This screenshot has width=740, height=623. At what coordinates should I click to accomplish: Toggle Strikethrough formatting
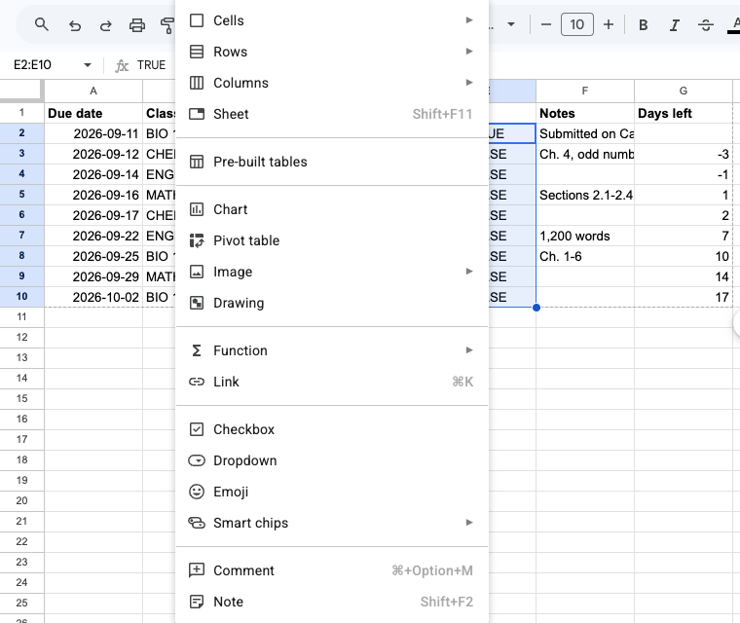point(706,24)
